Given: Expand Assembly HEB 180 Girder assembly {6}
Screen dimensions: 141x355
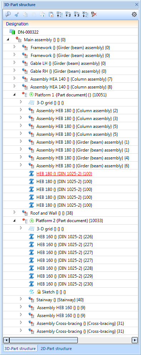Looking at the screenshot, I should pos(21,164).
